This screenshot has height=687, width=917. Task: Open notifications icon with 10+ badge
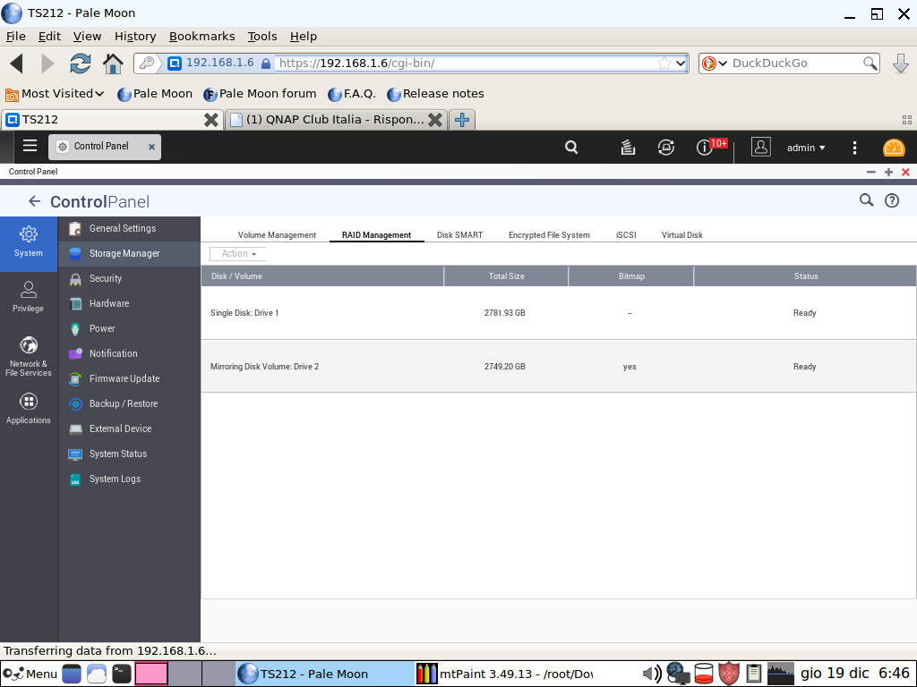click(x=706, y=148)
